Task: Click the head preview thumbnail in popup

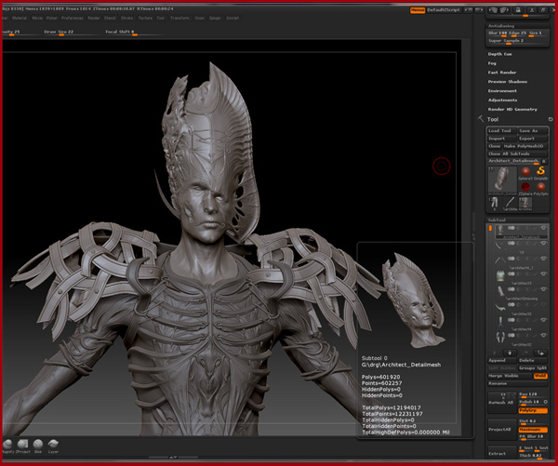Action: coord(414,300)
